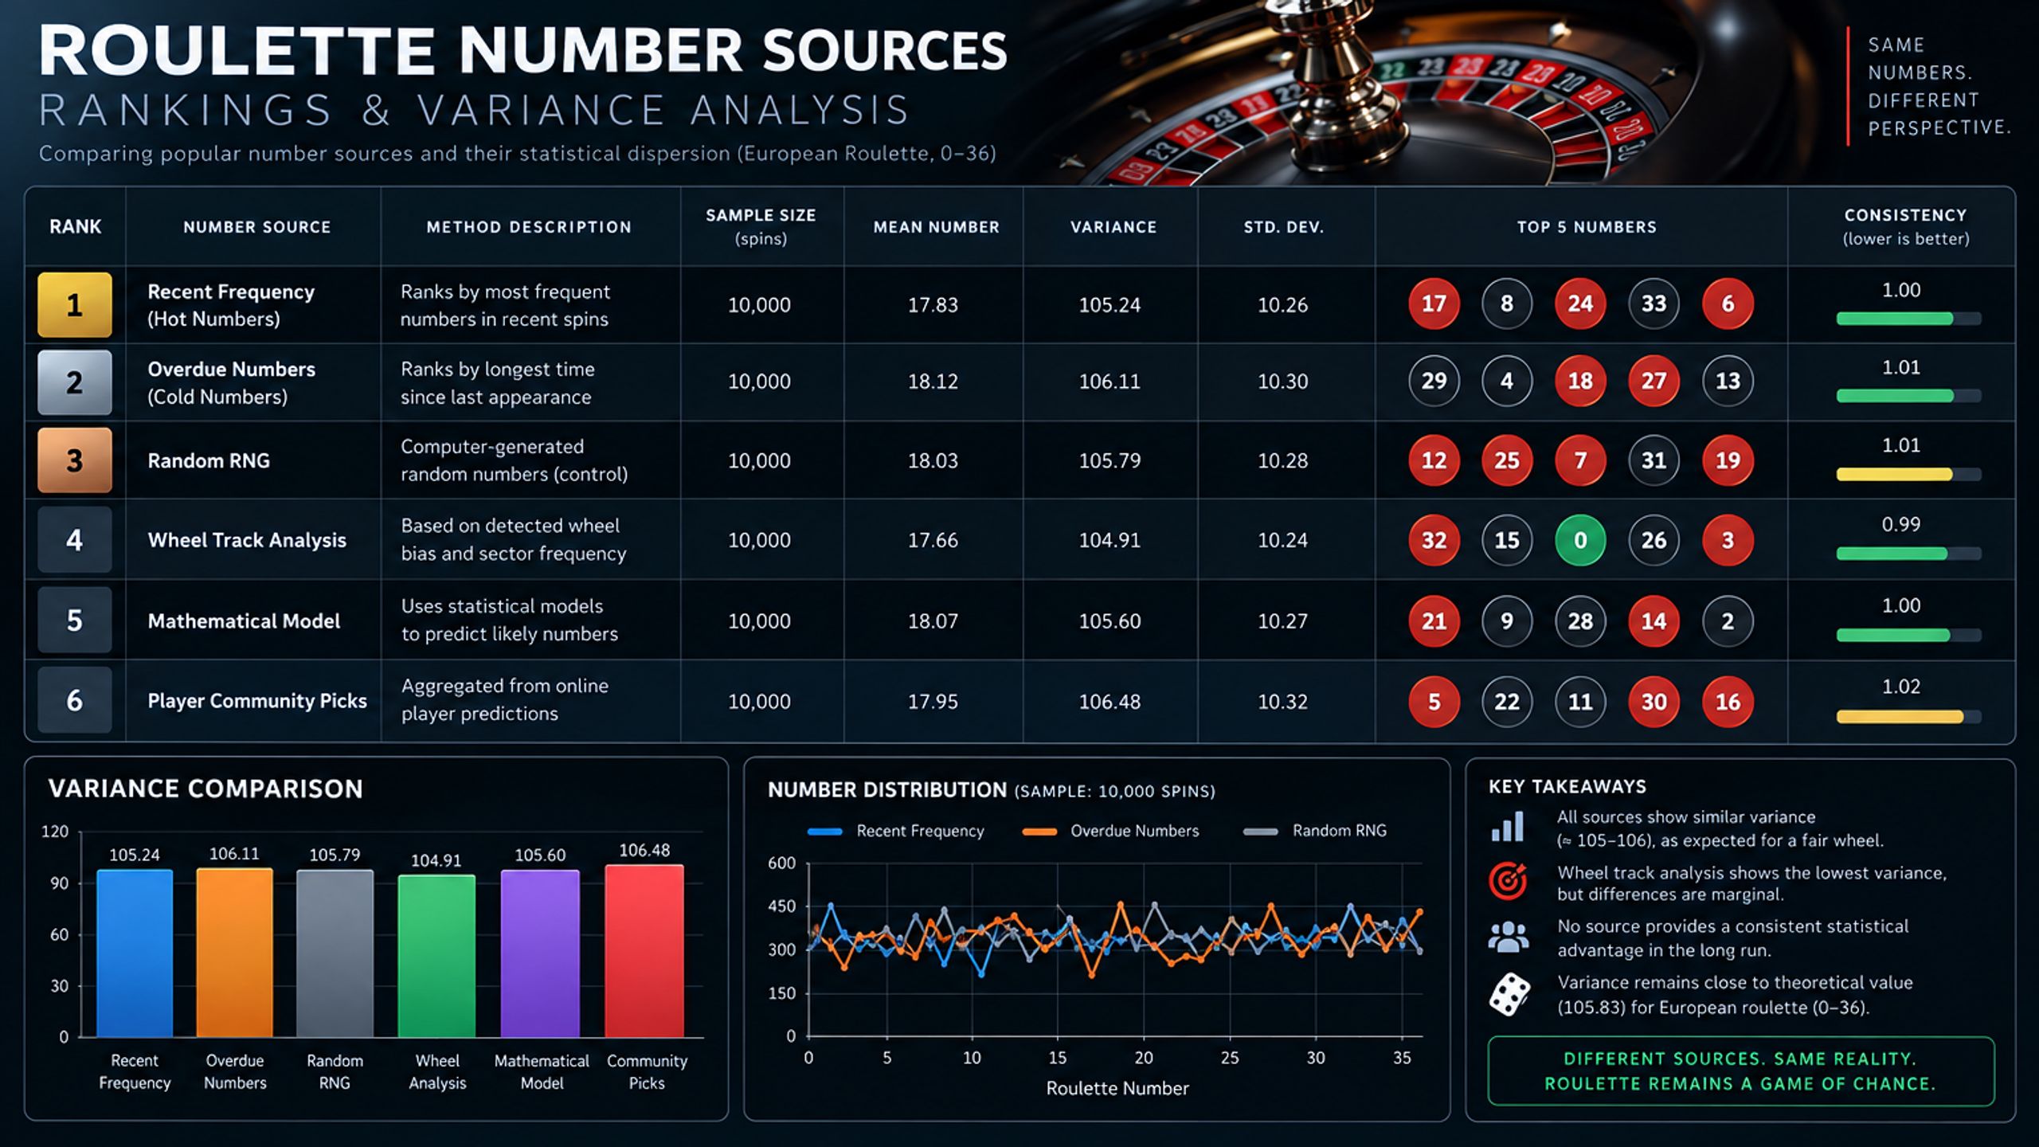
Task: Click the Random RNG yellow consistency bar
Action: click(x=1908, y=475)
